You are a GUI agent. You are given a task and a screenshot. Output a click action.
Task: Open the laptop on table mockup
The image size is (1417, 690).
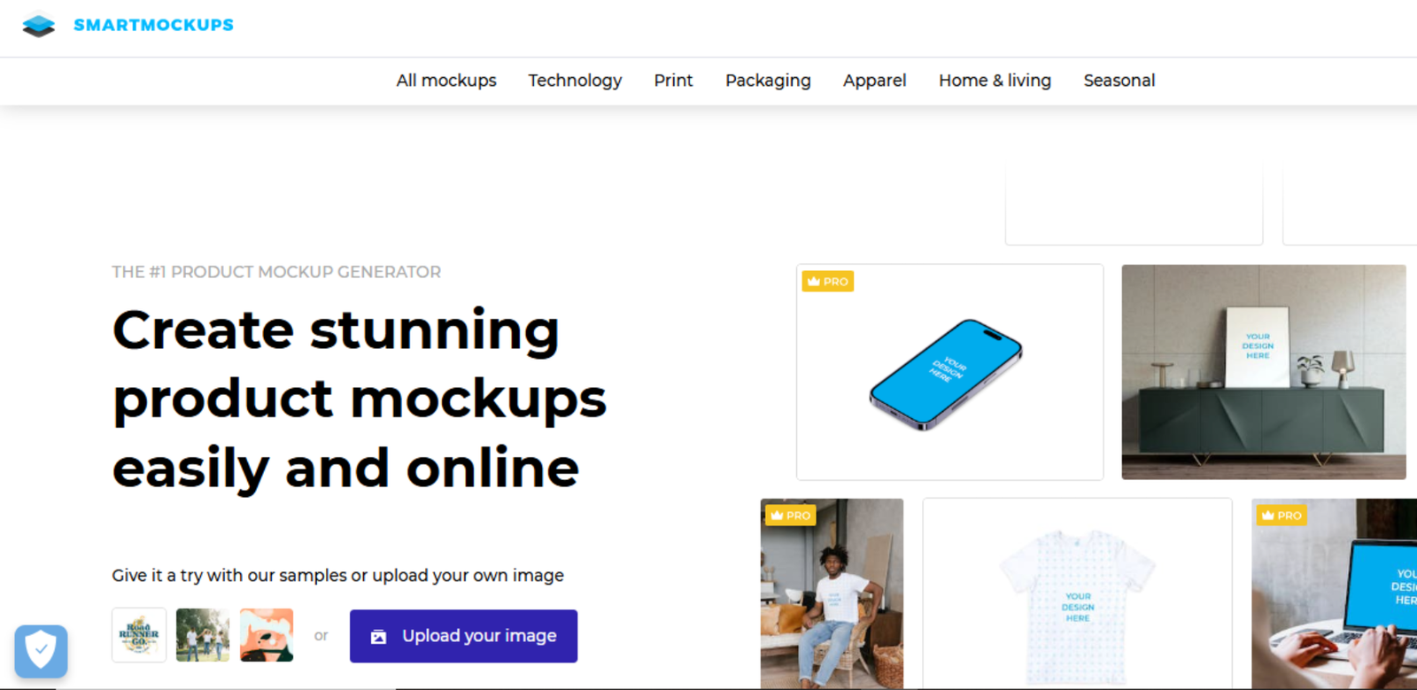pyautogui.click(x=1335, y=593)
